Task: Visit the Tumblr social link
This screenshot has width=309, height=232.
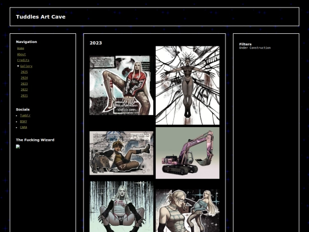Action: click(x=25, y=115)
